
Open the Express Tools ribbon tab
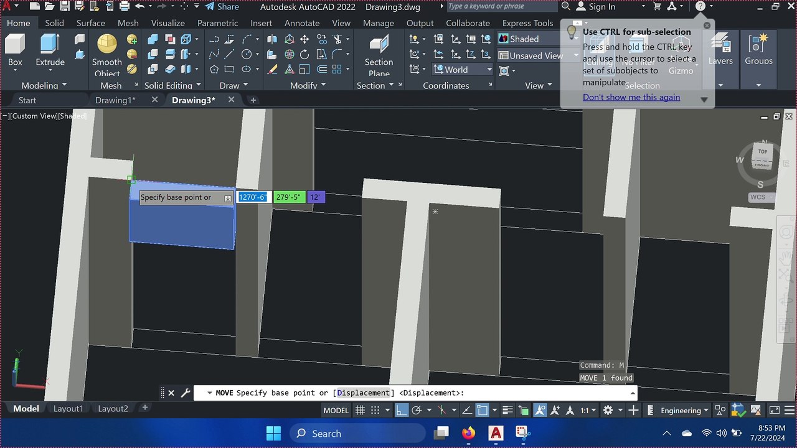point(527,23)
